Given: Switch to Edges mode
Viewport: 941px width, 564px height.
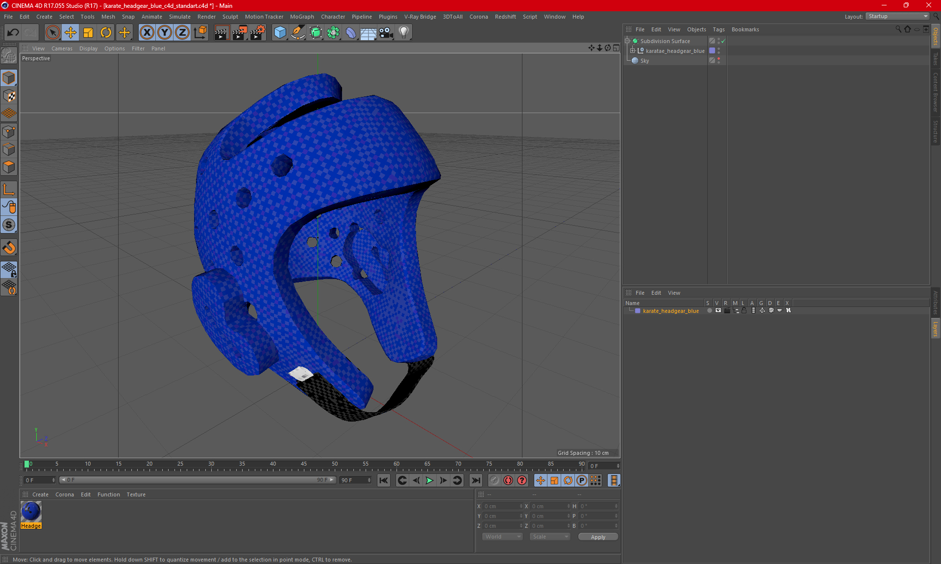Looking at the screenshot, I should point(9,149).
